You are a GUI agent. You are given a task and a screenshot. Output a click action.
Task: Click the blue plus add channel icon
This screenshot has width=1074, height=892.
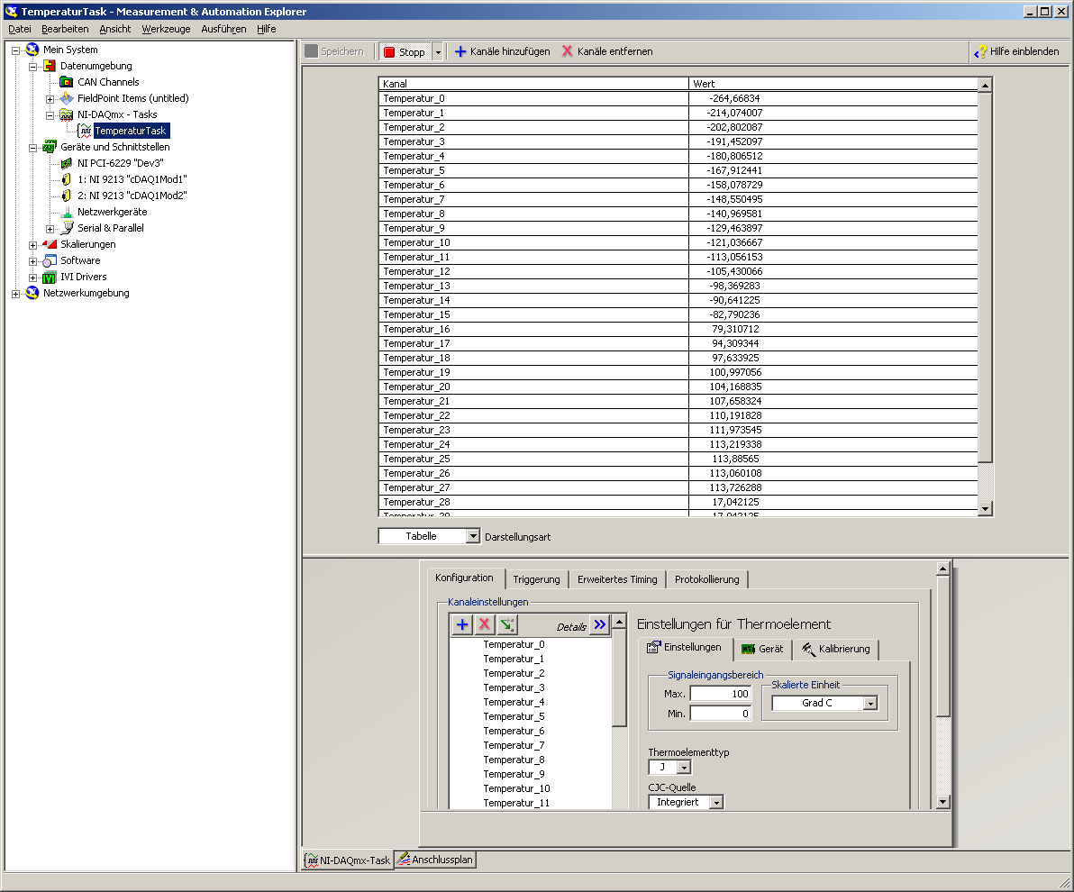coord(462,624)
